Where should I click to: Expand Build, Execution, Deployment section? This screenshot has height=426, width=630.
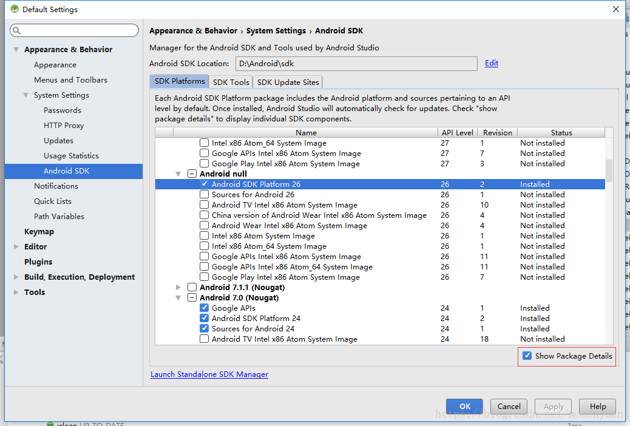(x=16, y=277)
